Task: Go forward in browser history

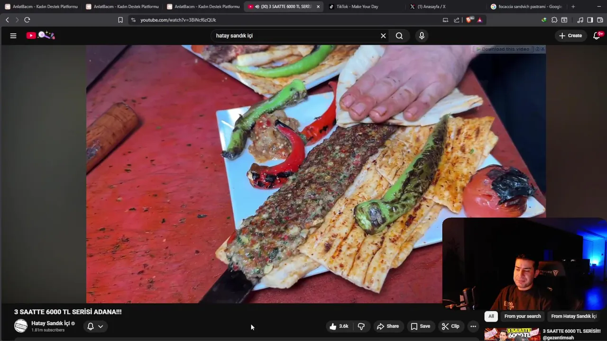Action: (x=17, y=20)
